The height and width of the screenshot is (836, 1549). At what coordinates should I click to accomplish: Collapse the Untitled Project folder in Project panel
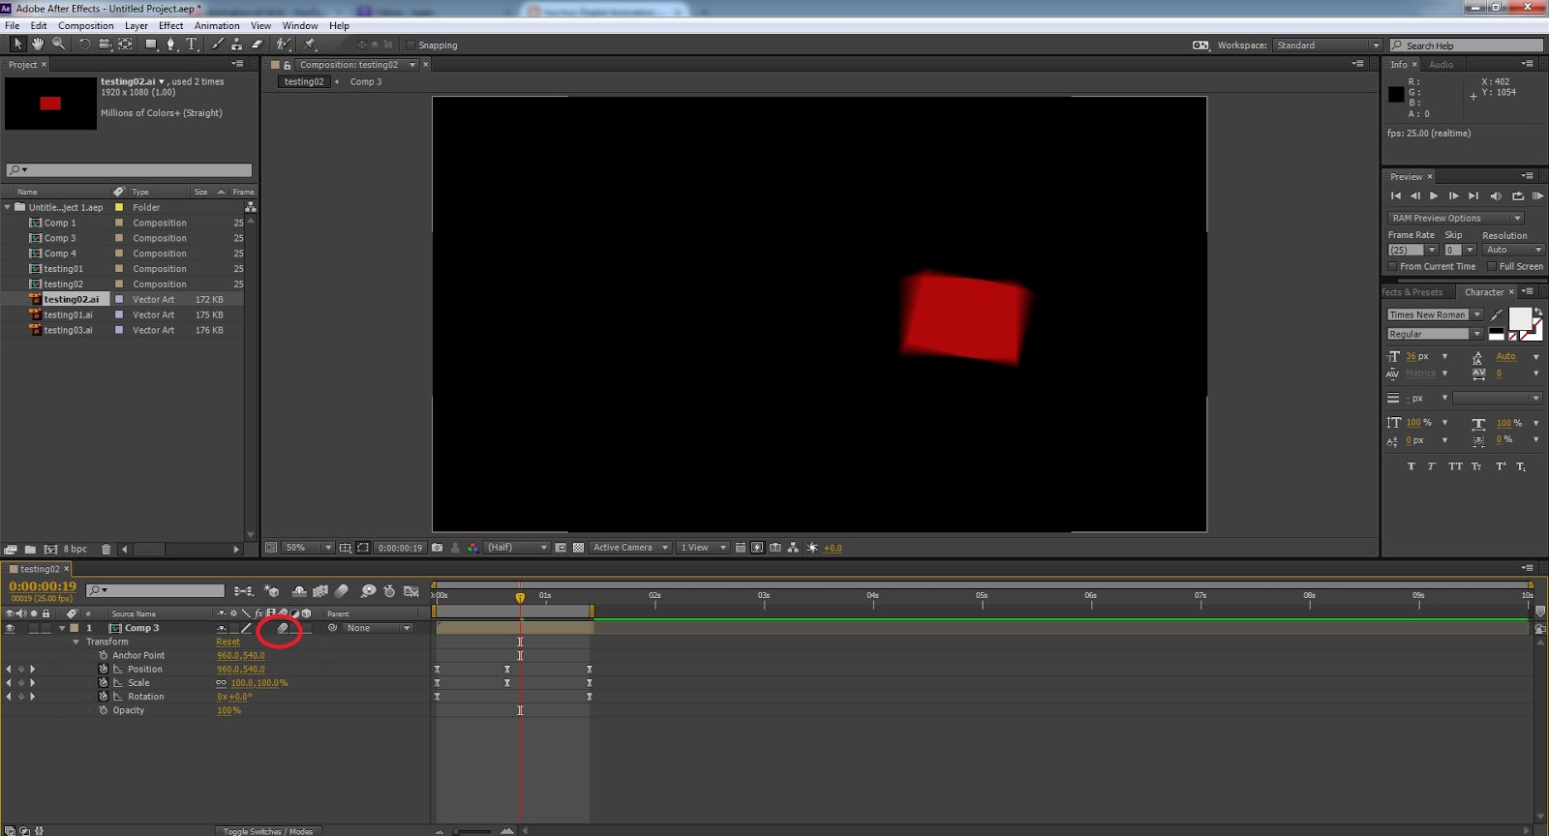(8, 207)
